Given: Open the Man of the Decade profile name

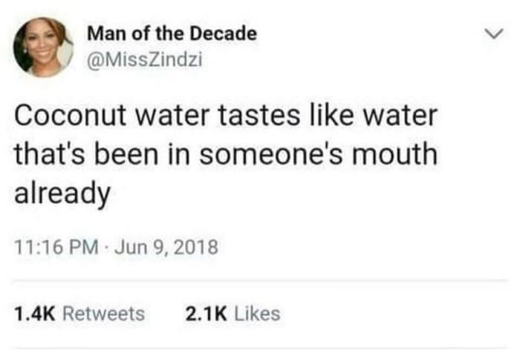Looking at the screenshot, I should tap(172, 33).
